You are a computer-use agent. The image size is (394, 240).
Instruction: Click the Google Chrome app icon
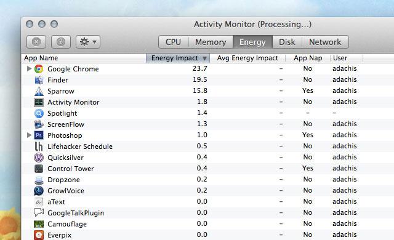pos(39,69)
